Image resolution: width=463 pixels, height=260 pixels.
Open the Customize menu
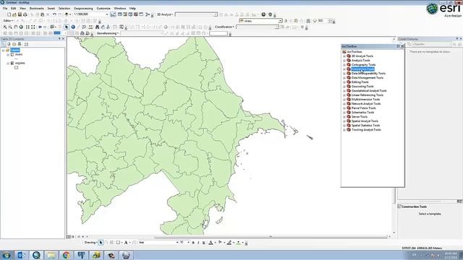[x=103, y=8]
